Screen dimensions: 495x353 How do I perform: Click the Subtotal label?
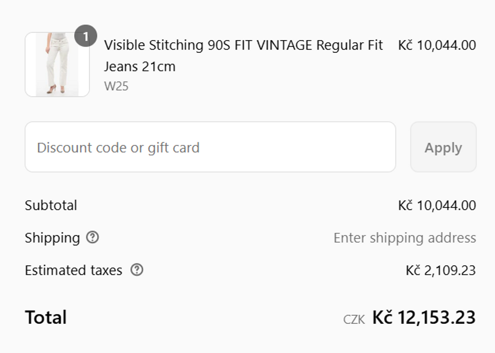click(51, 205)
